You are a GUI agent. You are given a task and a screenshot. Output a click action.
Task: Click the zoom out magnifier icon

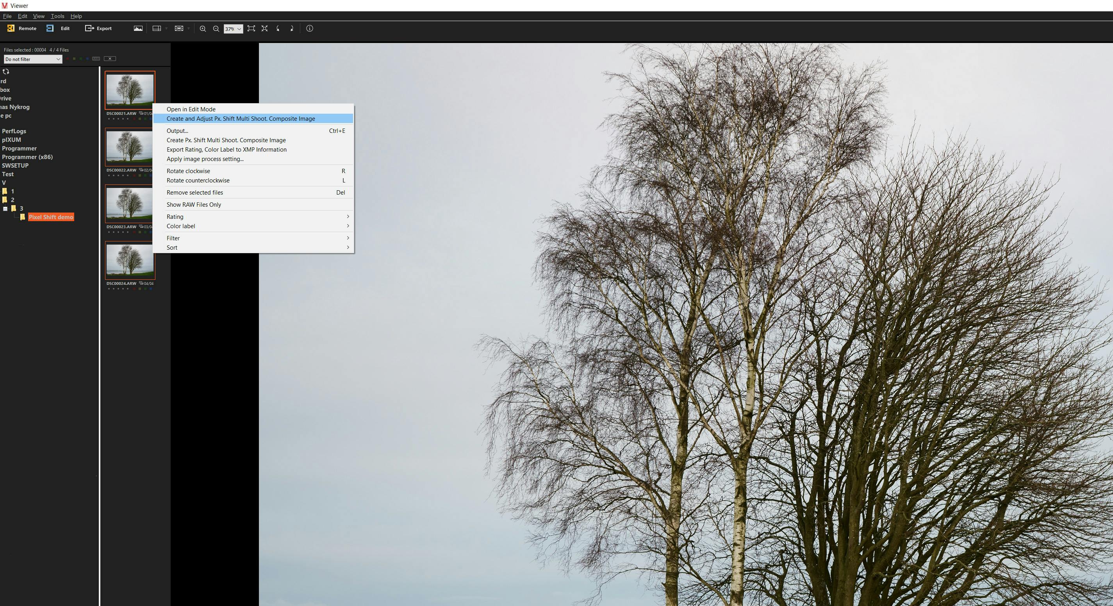(215, 29)
